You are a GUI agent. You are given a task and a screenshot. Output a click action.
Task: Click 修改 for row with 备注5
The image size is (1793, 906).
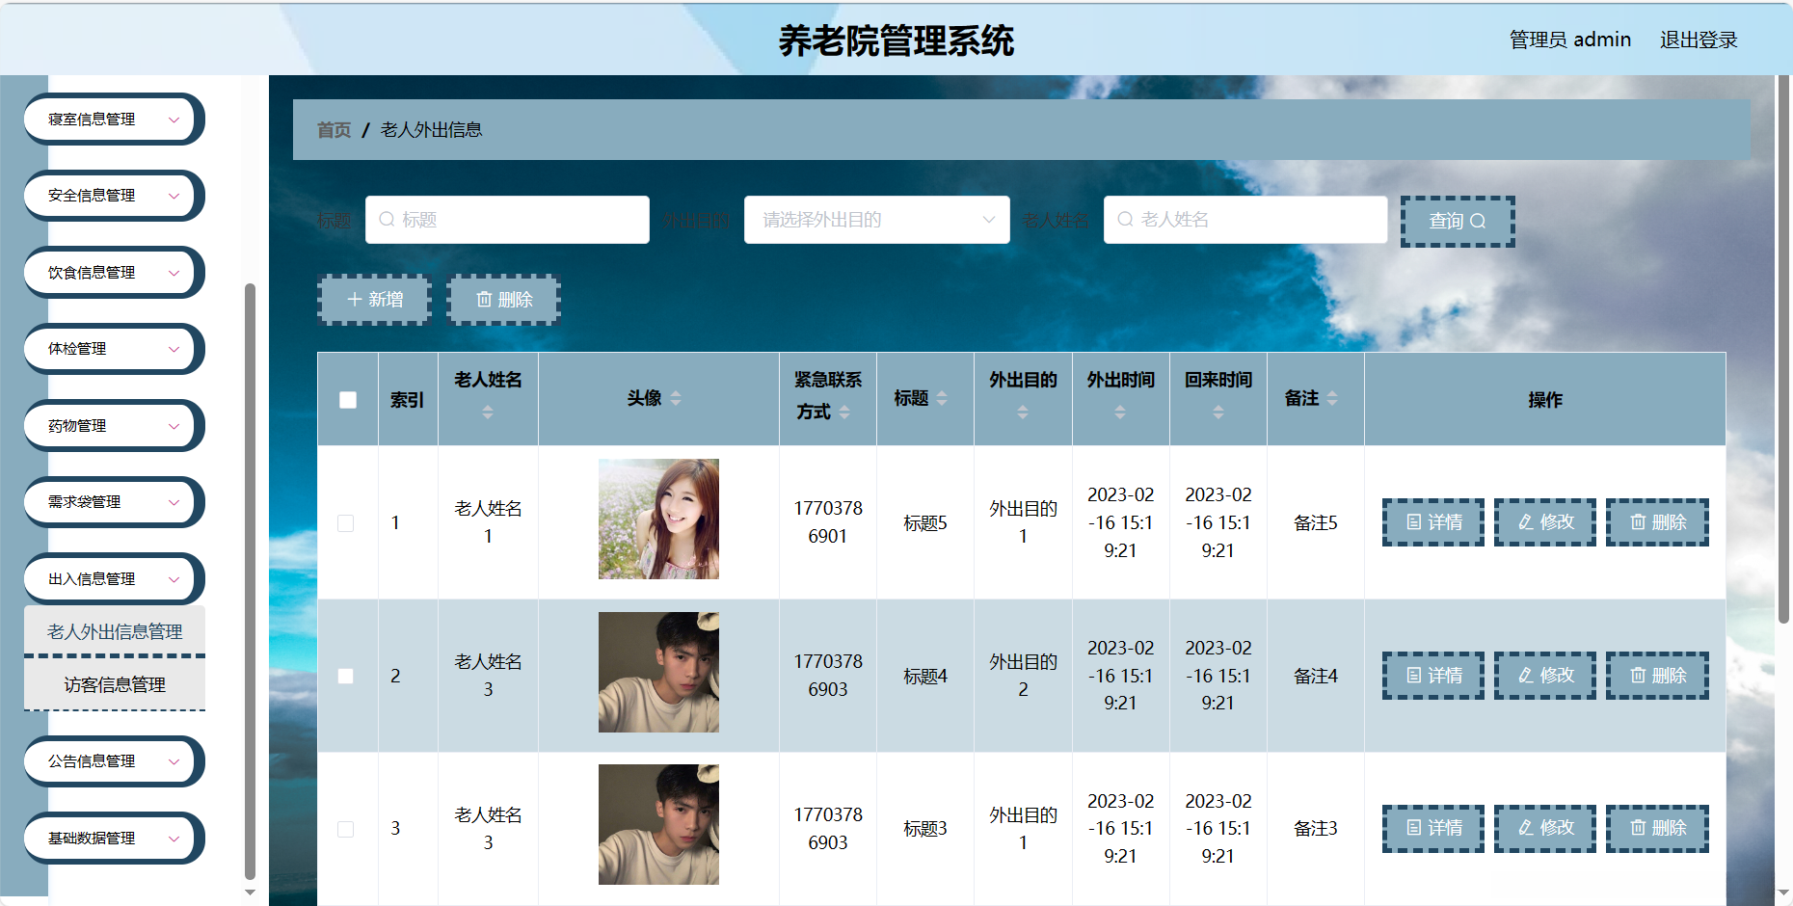point(1545,522)
